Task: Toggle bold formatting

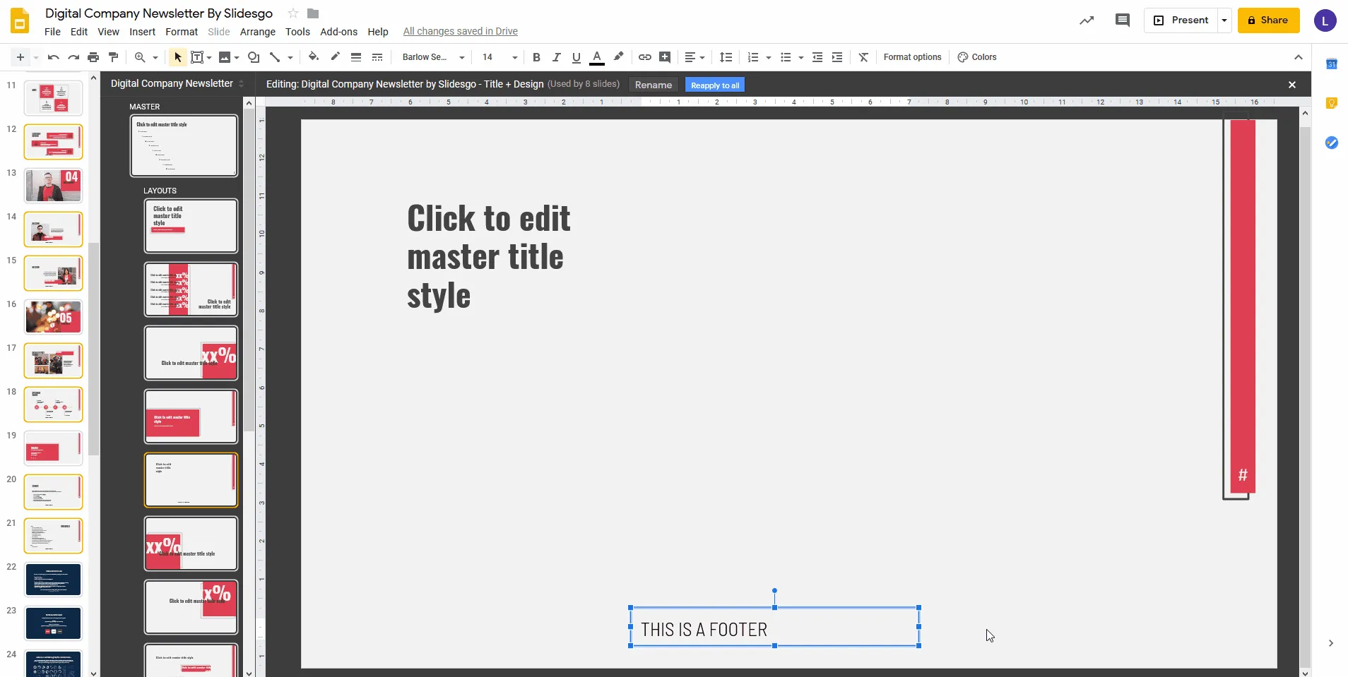Action: pyautogui.click(x=536, y=57)
